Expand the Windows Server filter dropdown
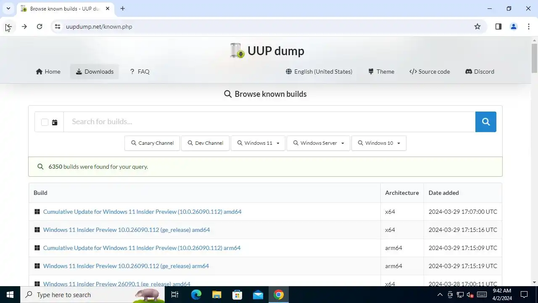Screen dimensions: 538x303 pos(318,143)
